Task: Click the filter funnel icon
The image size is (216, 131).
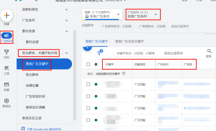Action: point(99,53)
